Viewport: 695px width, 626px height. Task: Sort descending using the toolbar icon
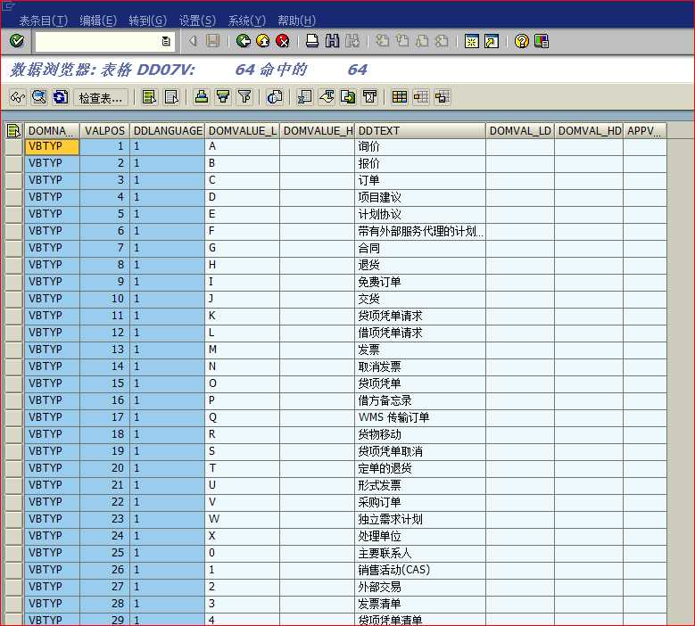coord(223,97)
